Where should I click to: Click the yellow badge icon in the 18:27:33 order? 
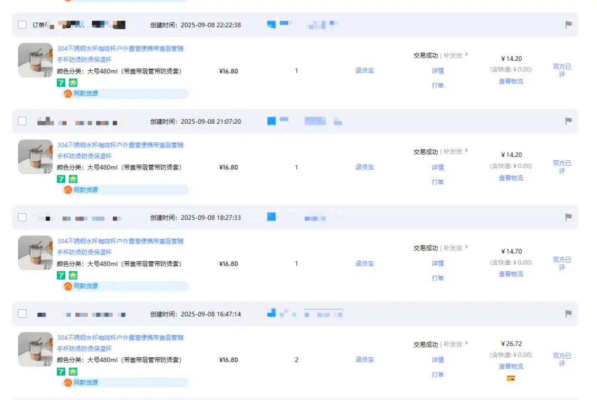(x=73, y=275)
